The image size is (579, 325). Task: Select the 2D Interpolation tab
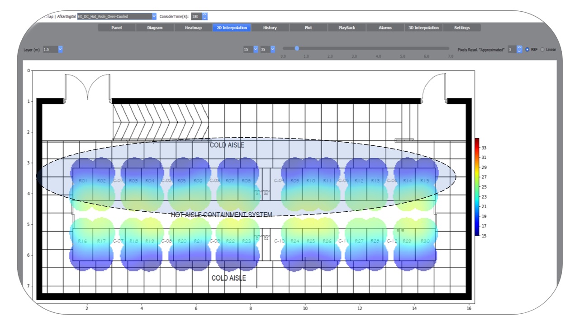tap(232, 28)
